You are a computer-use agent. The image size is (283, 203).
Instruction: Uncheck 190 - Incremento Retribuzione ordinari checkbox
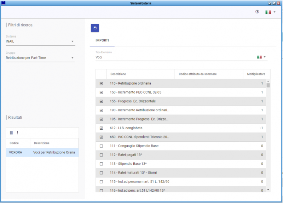point(101,110)
